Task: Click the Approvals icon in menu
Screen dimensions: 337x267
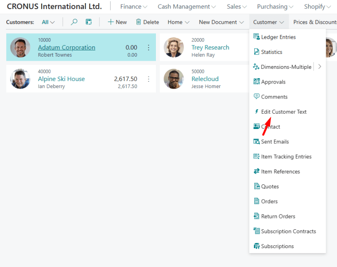Action: [x=257, y=82]
